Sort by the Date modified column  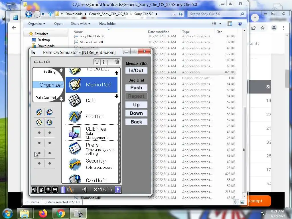159,32
